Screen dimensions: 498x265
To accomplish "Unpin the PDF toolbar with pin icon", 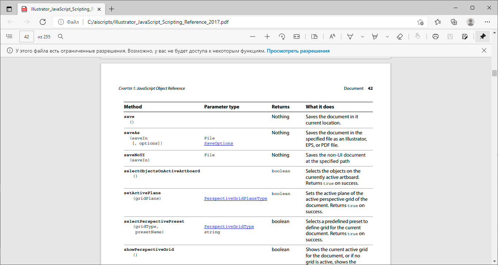I will pyautogui.click(x=483, y=37).
